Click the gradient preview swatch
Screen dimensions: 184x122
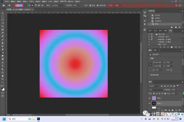coord(19,5)
